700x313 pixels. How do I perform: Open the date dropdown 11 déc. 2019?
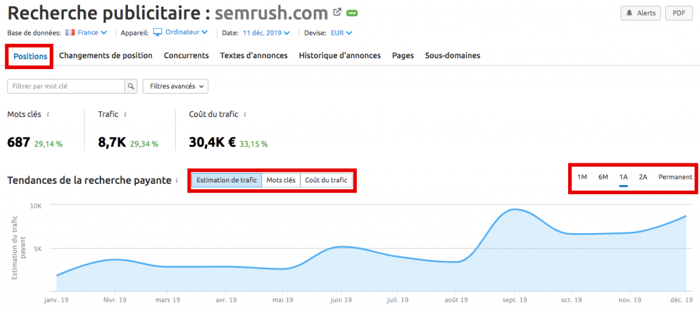click(267, 33)
